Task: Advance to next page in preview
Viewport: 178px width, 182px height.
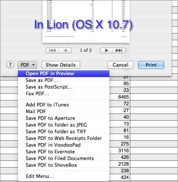Action: click(x=106, y=50)
